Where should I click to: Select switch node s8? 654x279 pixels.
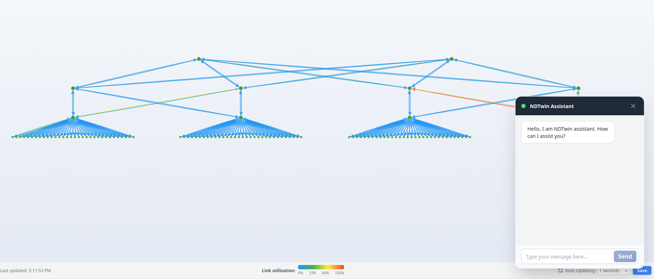coord(578,88)
